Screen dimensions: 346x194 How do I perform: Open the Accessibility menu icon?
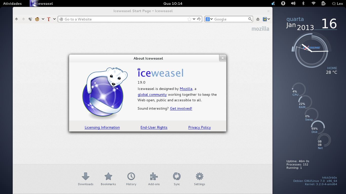click(x=283, y=4)
